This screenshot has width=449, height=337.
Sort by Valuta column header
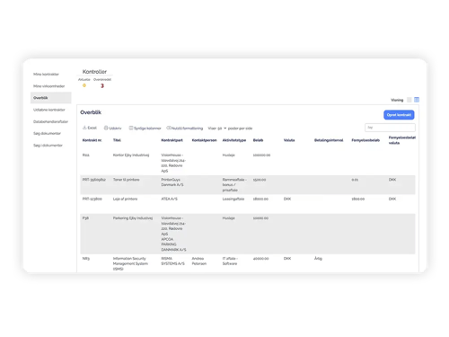click(x=289, y=140)
